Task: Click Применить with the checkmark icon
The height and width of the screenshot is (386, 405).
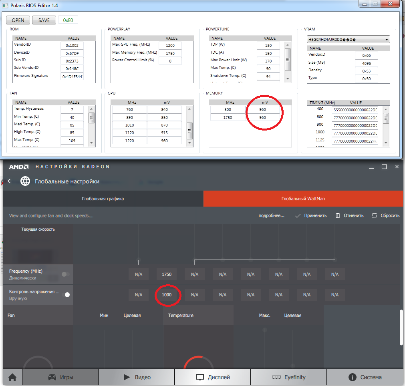Action: 311,215
